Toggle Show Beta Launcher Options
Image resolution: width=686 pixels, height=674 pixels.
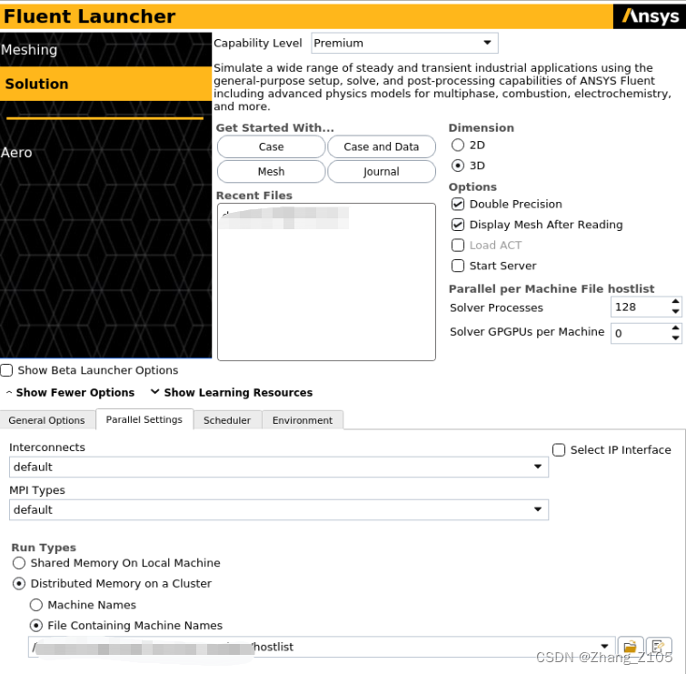point(6,370)
